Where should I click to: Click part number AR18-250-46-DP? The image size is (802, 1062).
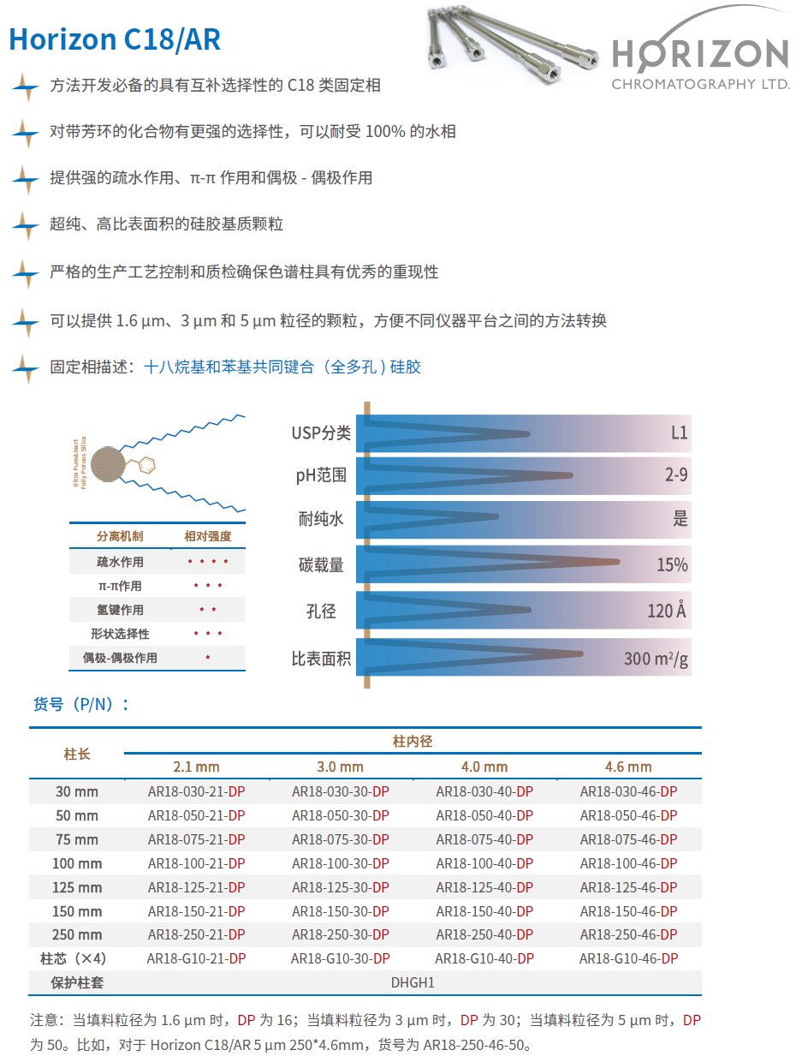(628, 935)
